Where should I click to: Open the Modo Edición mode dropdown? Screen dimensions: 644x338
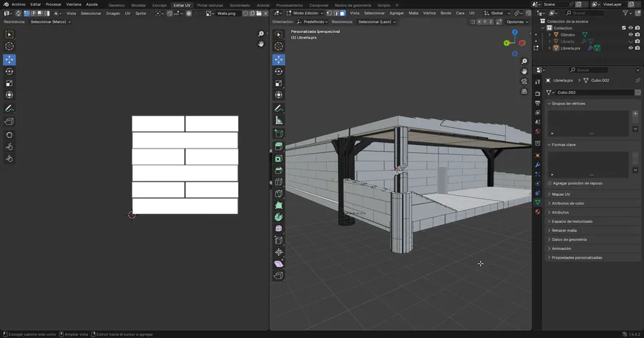coord(304,13)
